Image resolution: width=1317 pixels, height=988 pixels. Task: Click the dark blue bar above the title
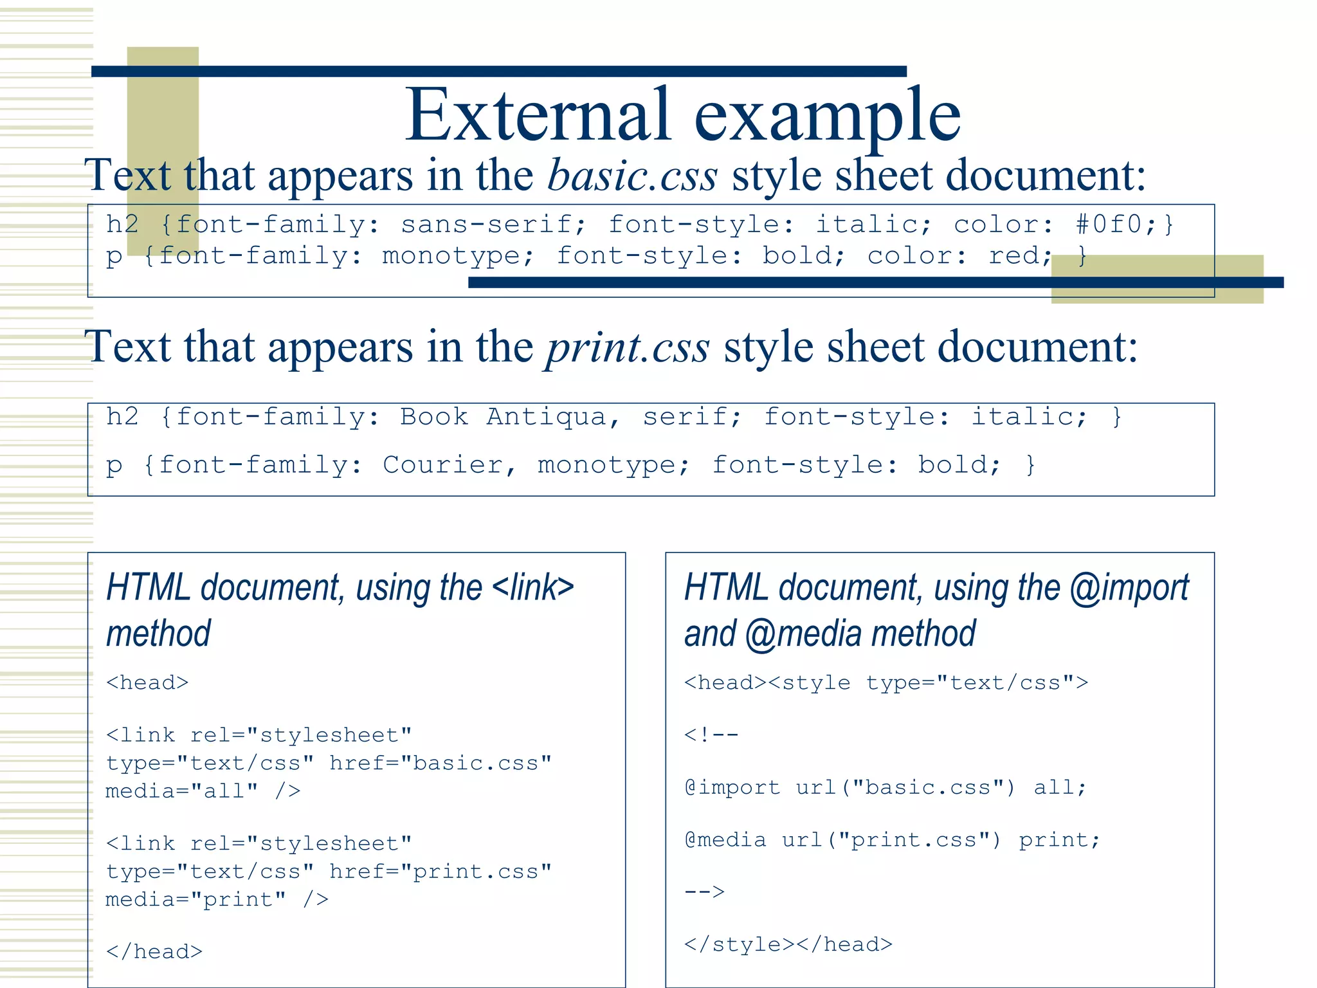click(x=498, y=71)
